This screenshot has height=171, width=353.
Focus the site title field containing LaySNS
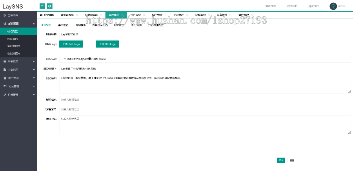tap(76, 35)
